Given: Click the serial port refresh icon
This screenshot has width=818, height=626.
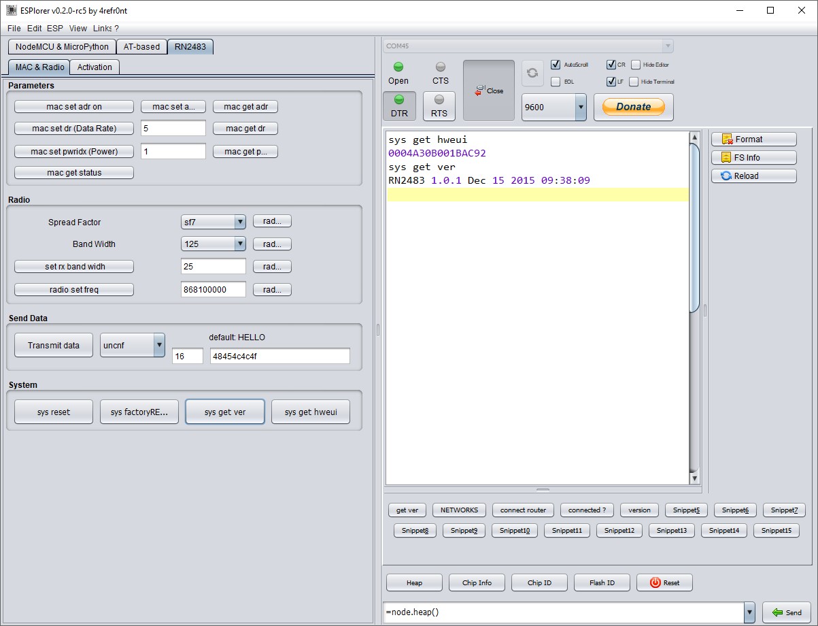Looking at the screenshot, I should [532, 73].
